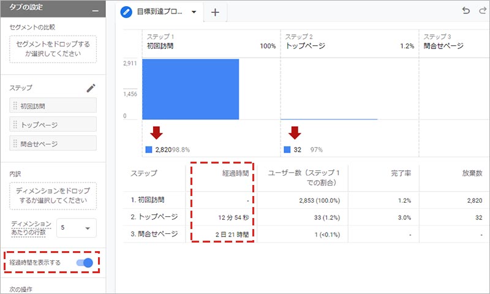Viewport: 490px width, 294px height.
Task: Open ディメンションあたりの行数 dropdown
Action: point(77,228)
